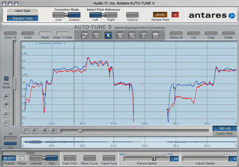The image size is (239, 167).
Task: Set Pitch Reference to Left
Action: tap(96, 15)
